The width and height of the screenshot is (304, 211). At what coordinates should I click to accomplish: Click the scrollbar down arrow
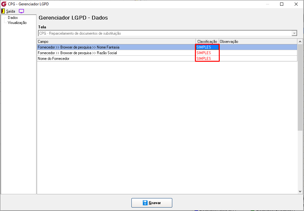300,191
